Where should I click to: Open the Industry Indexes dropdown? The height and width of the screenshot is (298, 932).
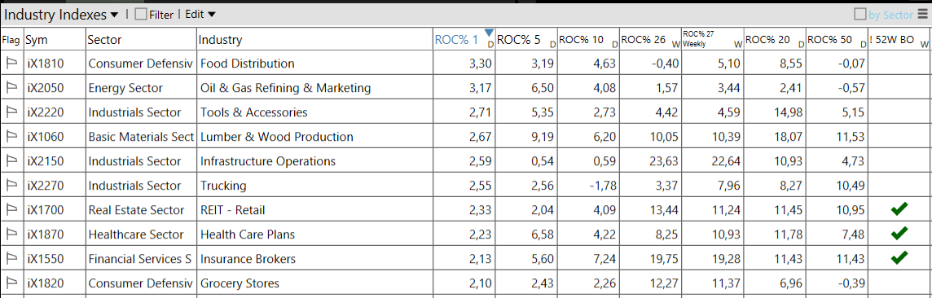click(62, 15)
